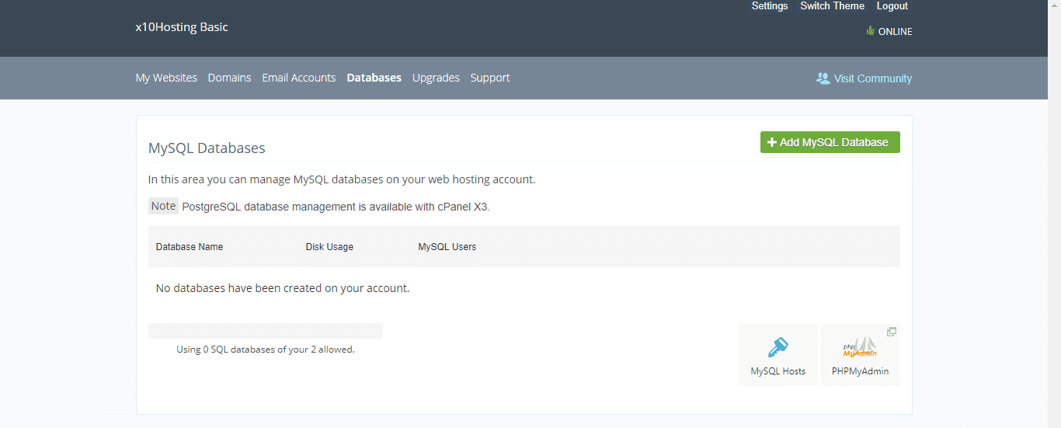1061x428 pixels.
Task: Click the MySQL Databases heading
Action: pyautogui.click(x=207, y=148)
